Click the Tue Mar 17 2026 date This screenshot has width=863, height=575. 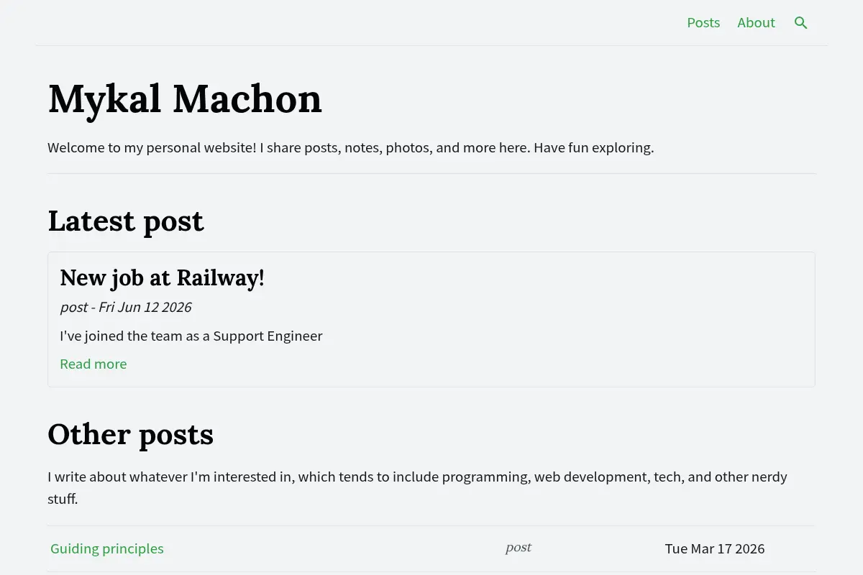click(x=715, y=548)
